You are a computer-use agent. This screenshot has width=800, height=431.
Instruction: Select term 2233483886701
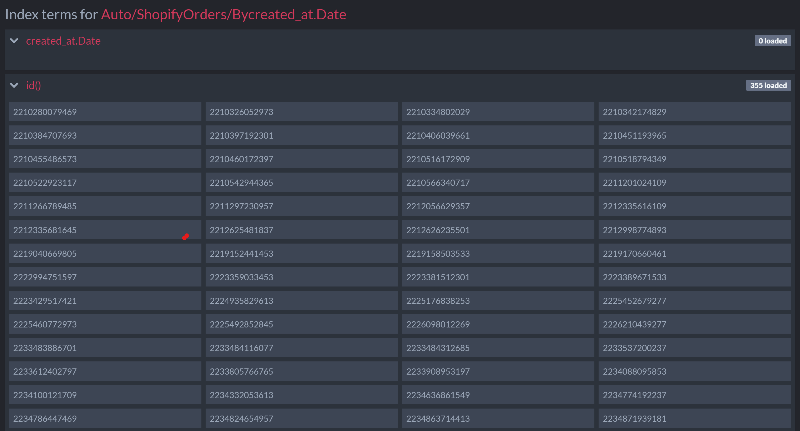pos(105,348)
